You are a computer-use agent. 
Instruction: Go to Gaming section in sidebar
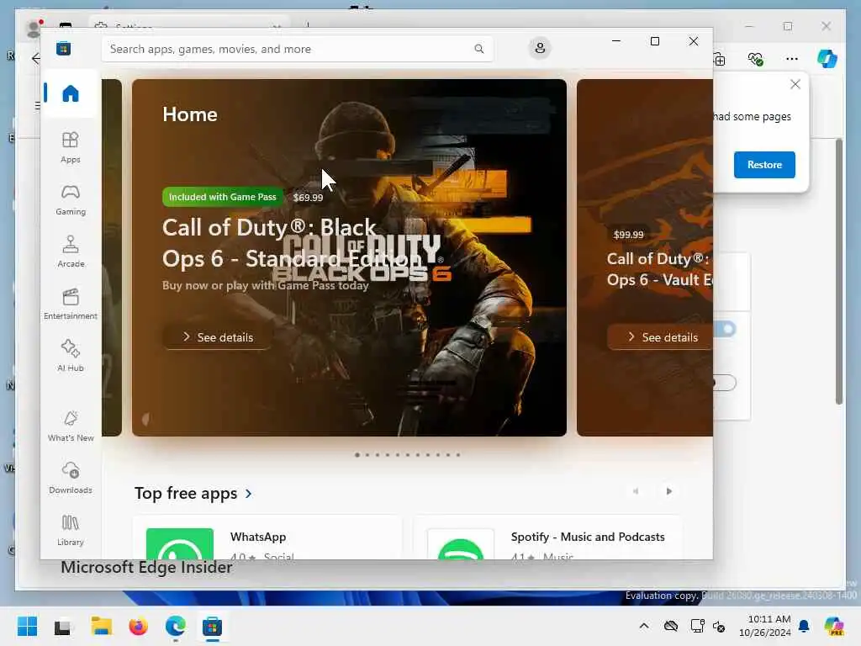click(71, 200)
